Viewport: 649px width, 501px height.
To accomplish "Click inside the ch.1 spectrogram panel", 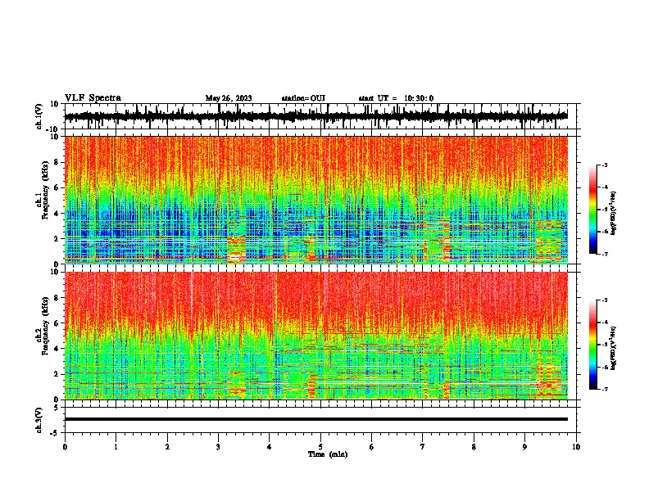I will pyautogui.click(x=315, y=200).
